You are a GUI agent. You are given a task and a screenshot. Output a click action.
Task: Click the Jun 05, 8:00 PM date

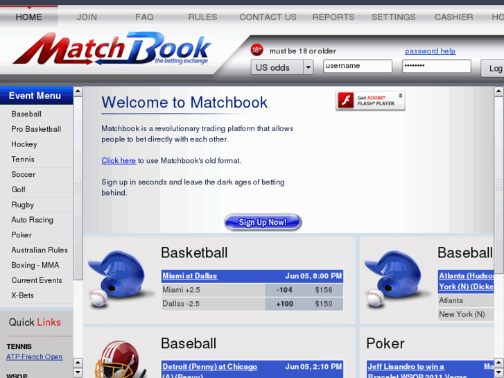coord(313,276)
